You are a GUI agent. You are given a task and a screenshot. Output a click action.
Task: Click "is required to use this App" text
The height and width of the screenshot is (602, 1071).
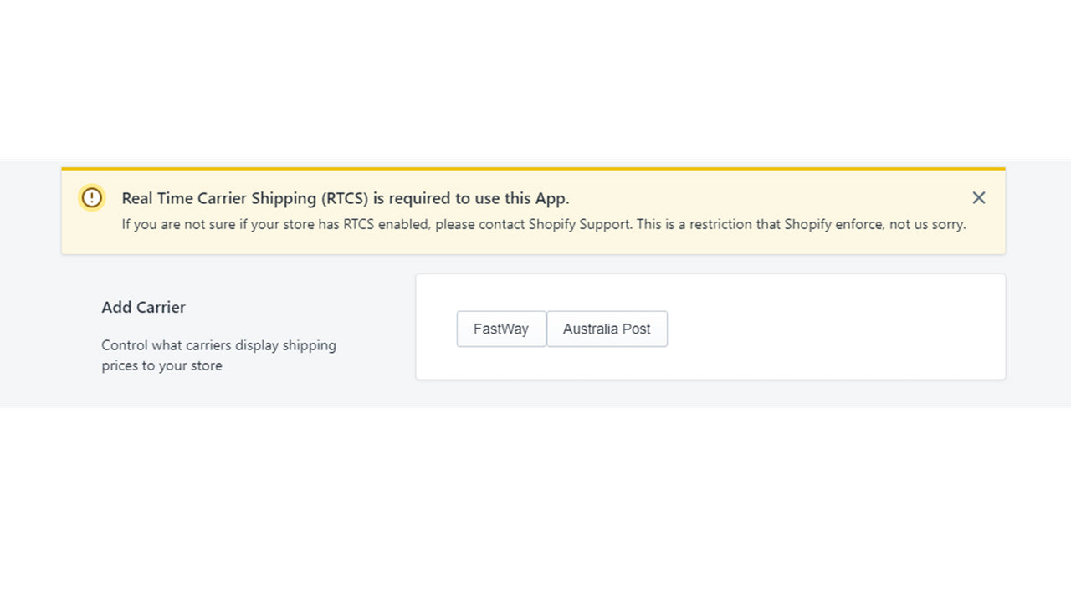point(470,199)
